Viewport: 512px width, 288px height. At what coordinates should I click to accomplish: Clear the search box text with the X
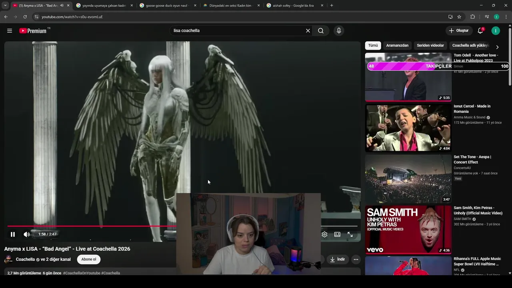[x=308, y=31]
